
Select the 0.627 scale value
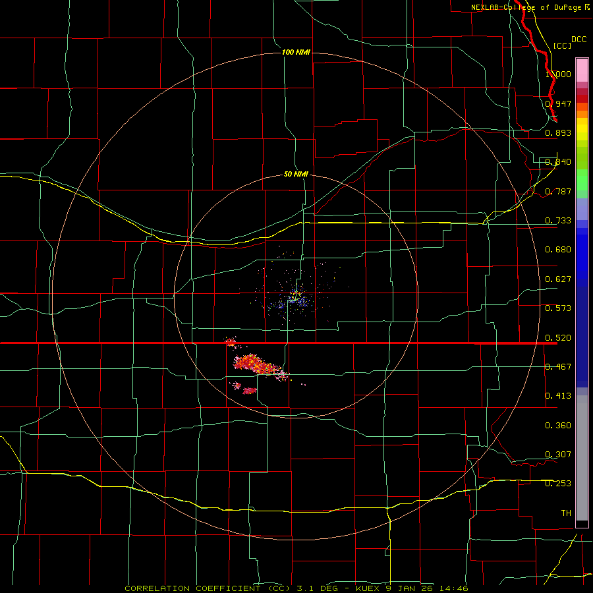pos(558,279)
